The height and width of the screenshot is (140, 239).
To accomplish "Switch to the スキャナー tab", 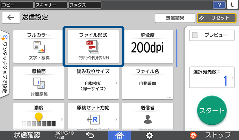I will pos(51,5).
